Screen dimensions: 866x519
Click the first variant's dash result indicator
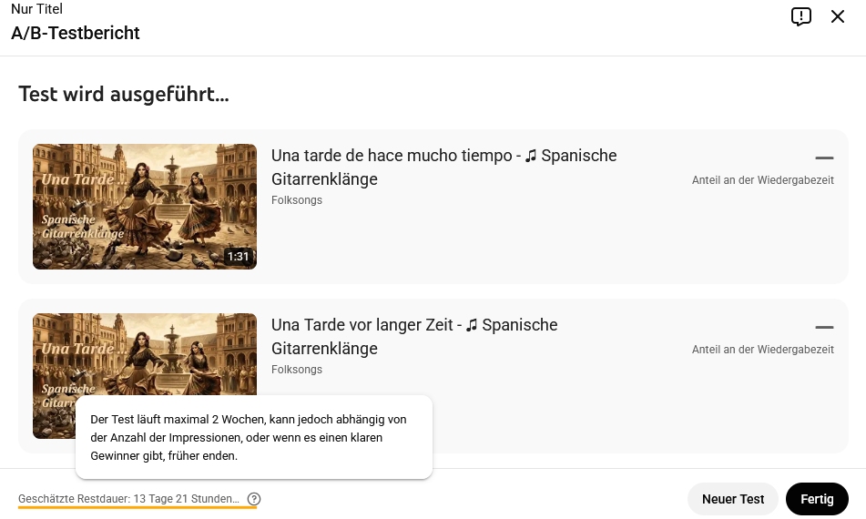pos(824,158)
